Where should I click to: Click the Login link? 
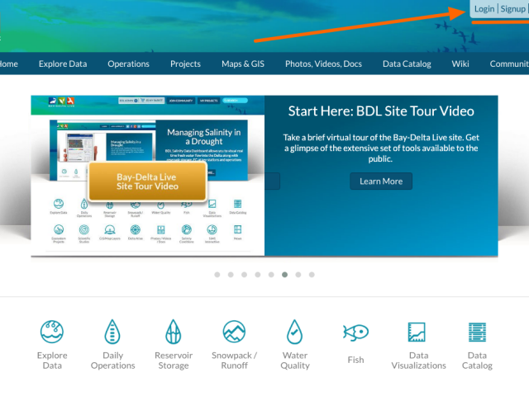tap(484, 9)
